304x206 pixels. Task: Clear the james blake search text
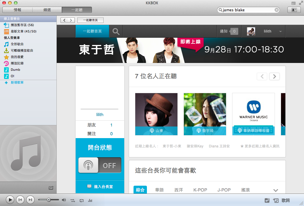pyautogui.click(x=277, y=10)
